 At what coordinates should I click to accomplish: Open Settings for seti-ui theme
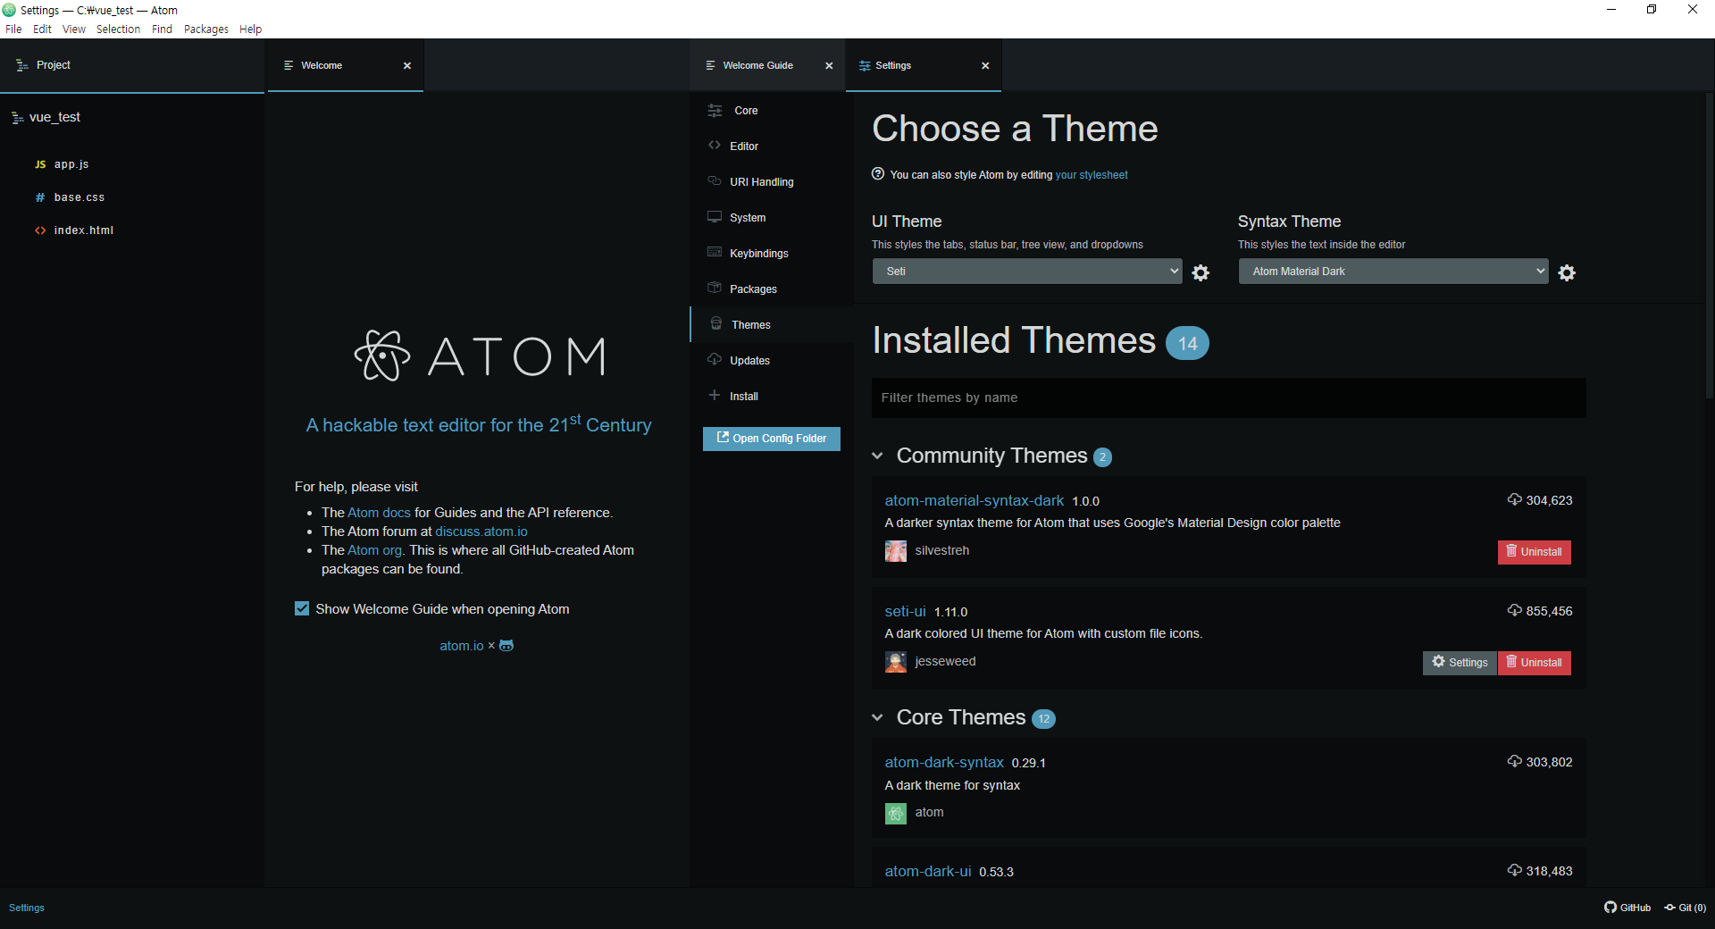point(1460,663)
